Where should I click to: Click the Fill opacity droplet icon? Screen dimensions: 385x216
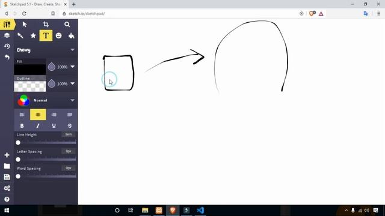click(52, 67)
